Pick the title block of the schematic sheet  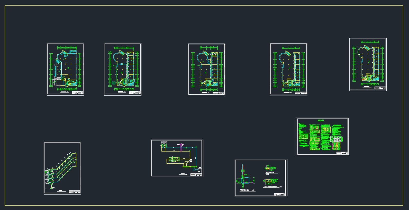pos(196,175)
